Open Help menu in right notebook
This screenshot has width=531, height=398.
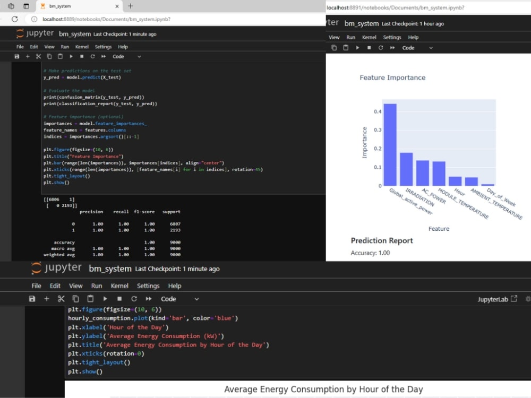413,37
